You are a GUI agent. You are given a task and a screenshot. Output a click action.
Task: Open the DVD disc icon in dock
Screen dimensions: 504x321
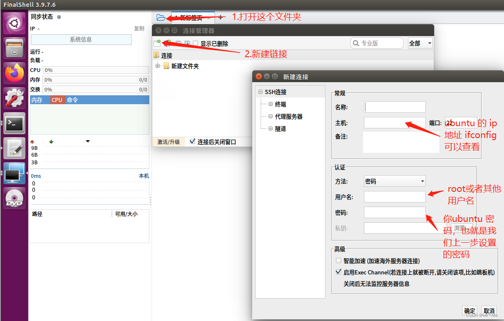pos(14,198)
